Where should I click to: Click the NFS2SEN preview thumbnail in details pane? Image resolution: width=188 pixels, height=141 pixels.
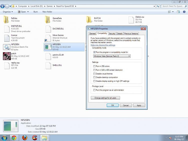(x=11, y=126)
